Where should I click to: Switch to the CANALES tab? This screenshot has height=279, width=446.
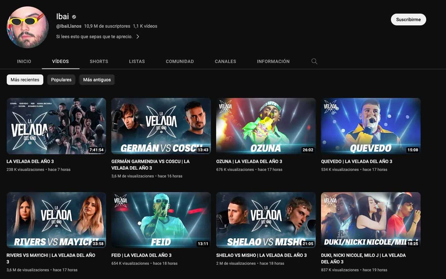tap(225, 61)
